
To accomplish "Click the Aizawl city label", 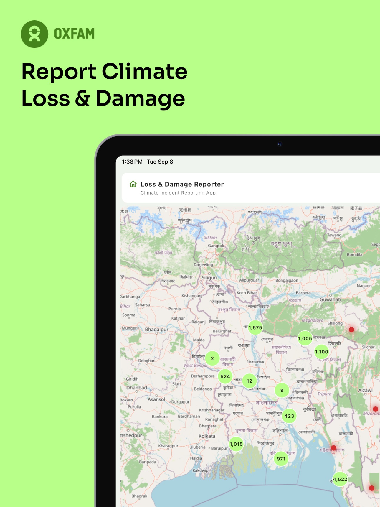I will [365, 390].
